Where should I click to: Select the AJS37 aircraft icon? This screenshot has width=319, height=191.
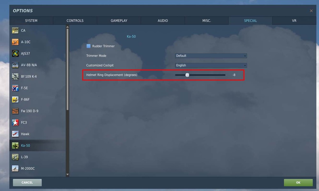coord(15,54)
